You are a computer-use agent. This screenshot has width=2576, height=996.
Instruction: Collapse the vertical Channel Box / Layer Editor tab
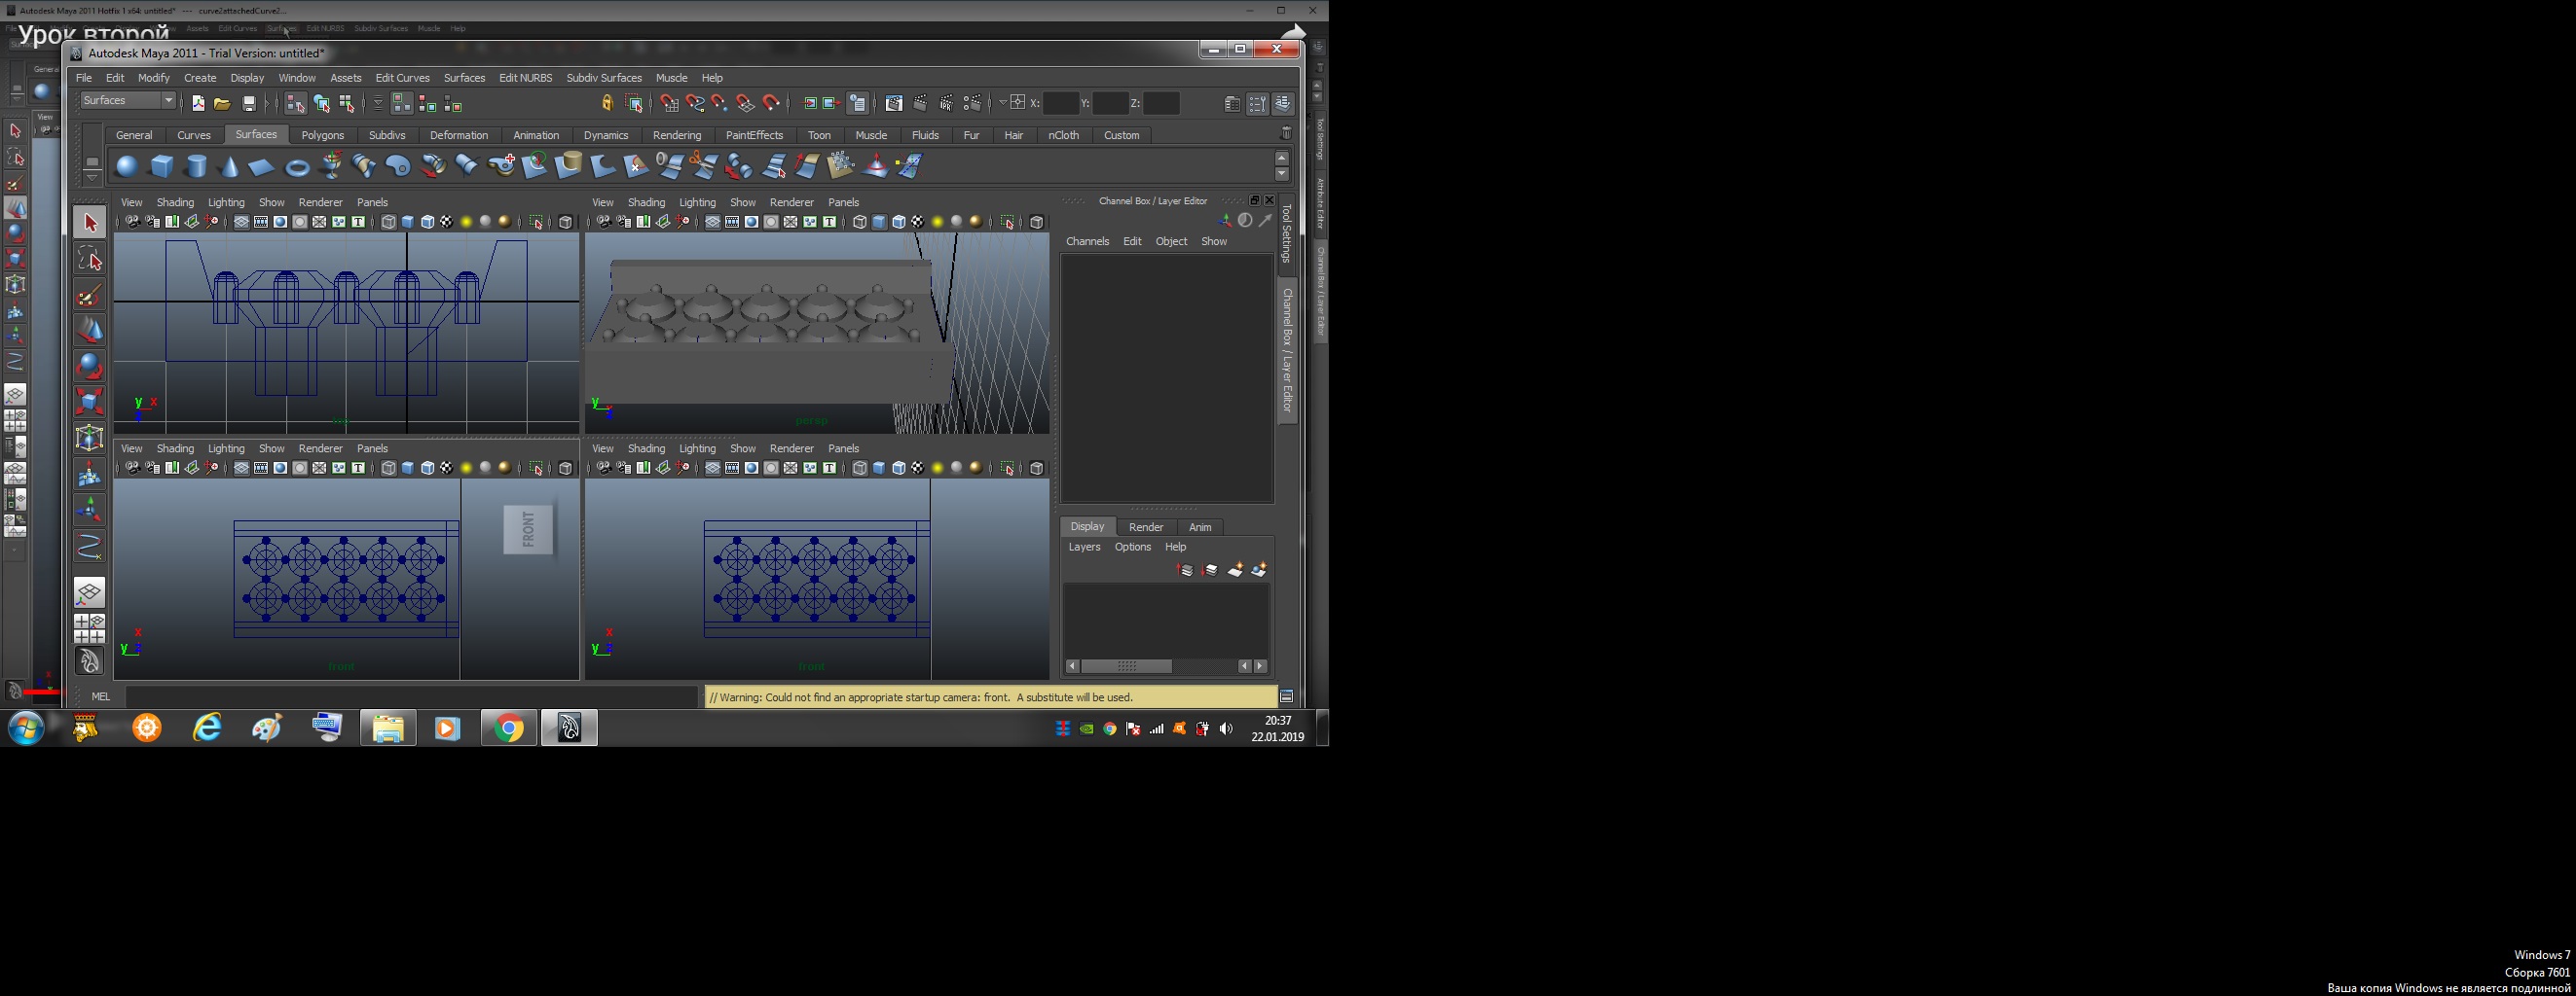click(x=1287, y=349)
